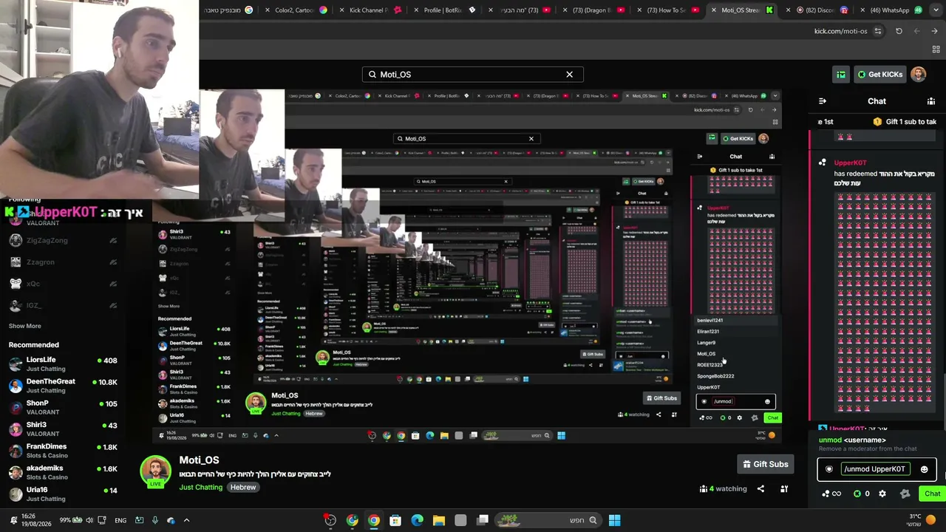This screenshot has height=532, width=946.
Task: Open Windows Start menu
Action: coord(614,520)
